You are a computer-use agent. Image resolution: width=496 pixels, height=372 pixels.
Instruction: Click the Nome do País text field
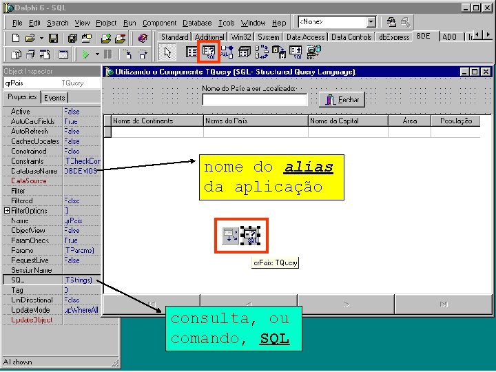(x=255, y=100)
